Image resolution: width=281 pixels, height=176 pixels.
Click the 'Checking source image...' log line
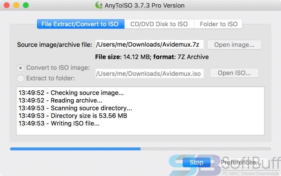click(x=71, y=93)
